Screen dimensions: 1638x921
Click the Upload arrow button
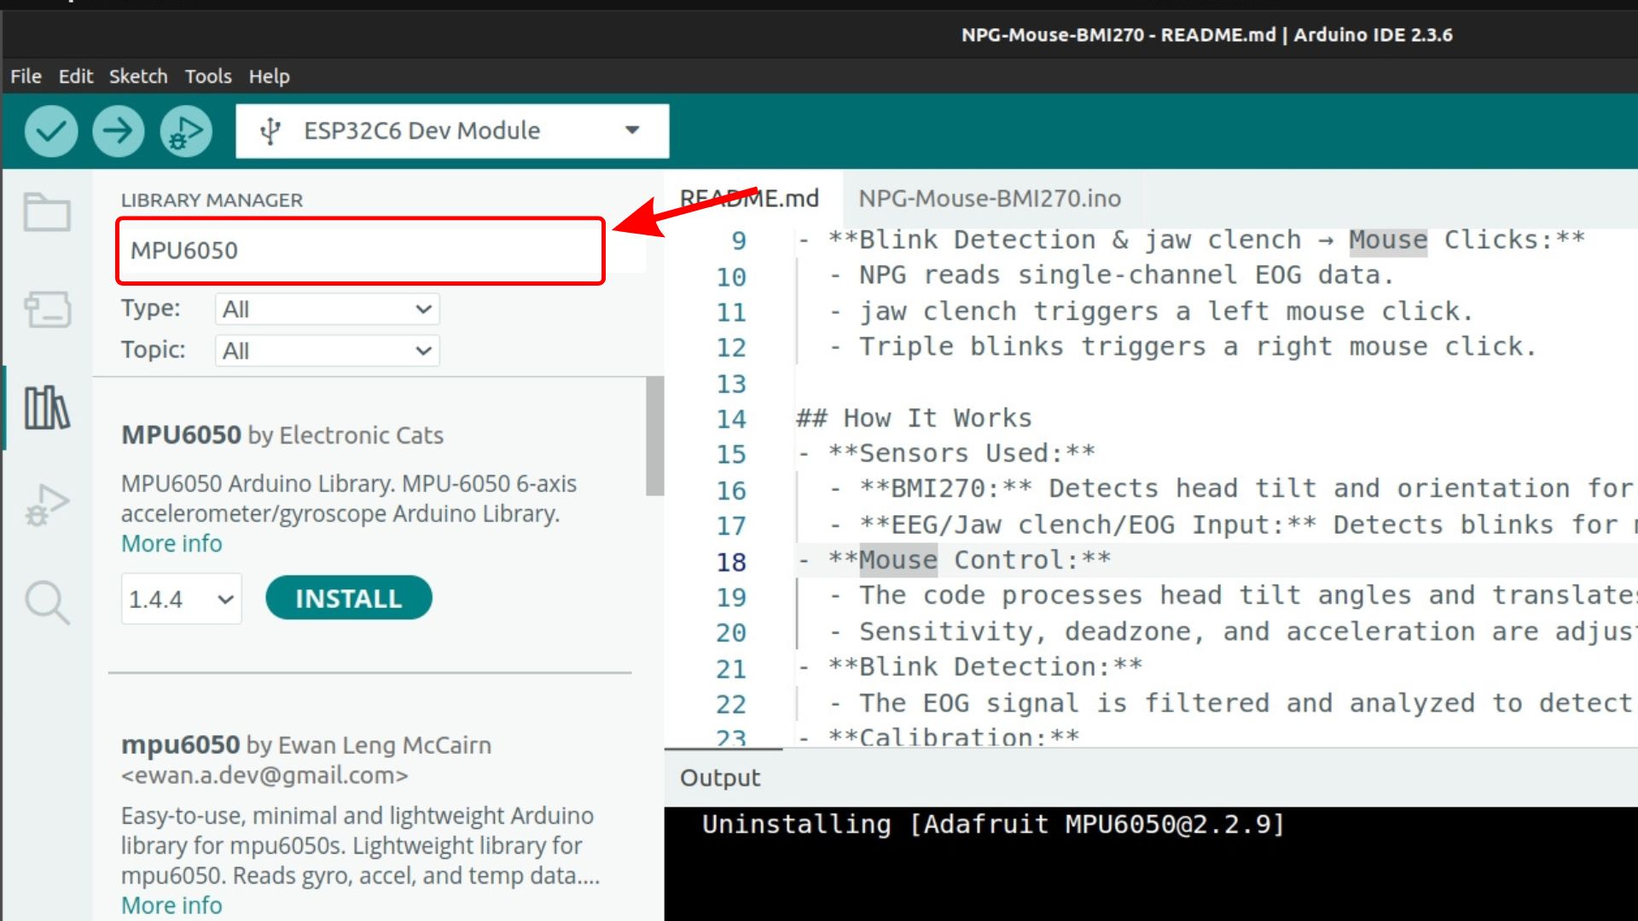[x=118, y=131]
